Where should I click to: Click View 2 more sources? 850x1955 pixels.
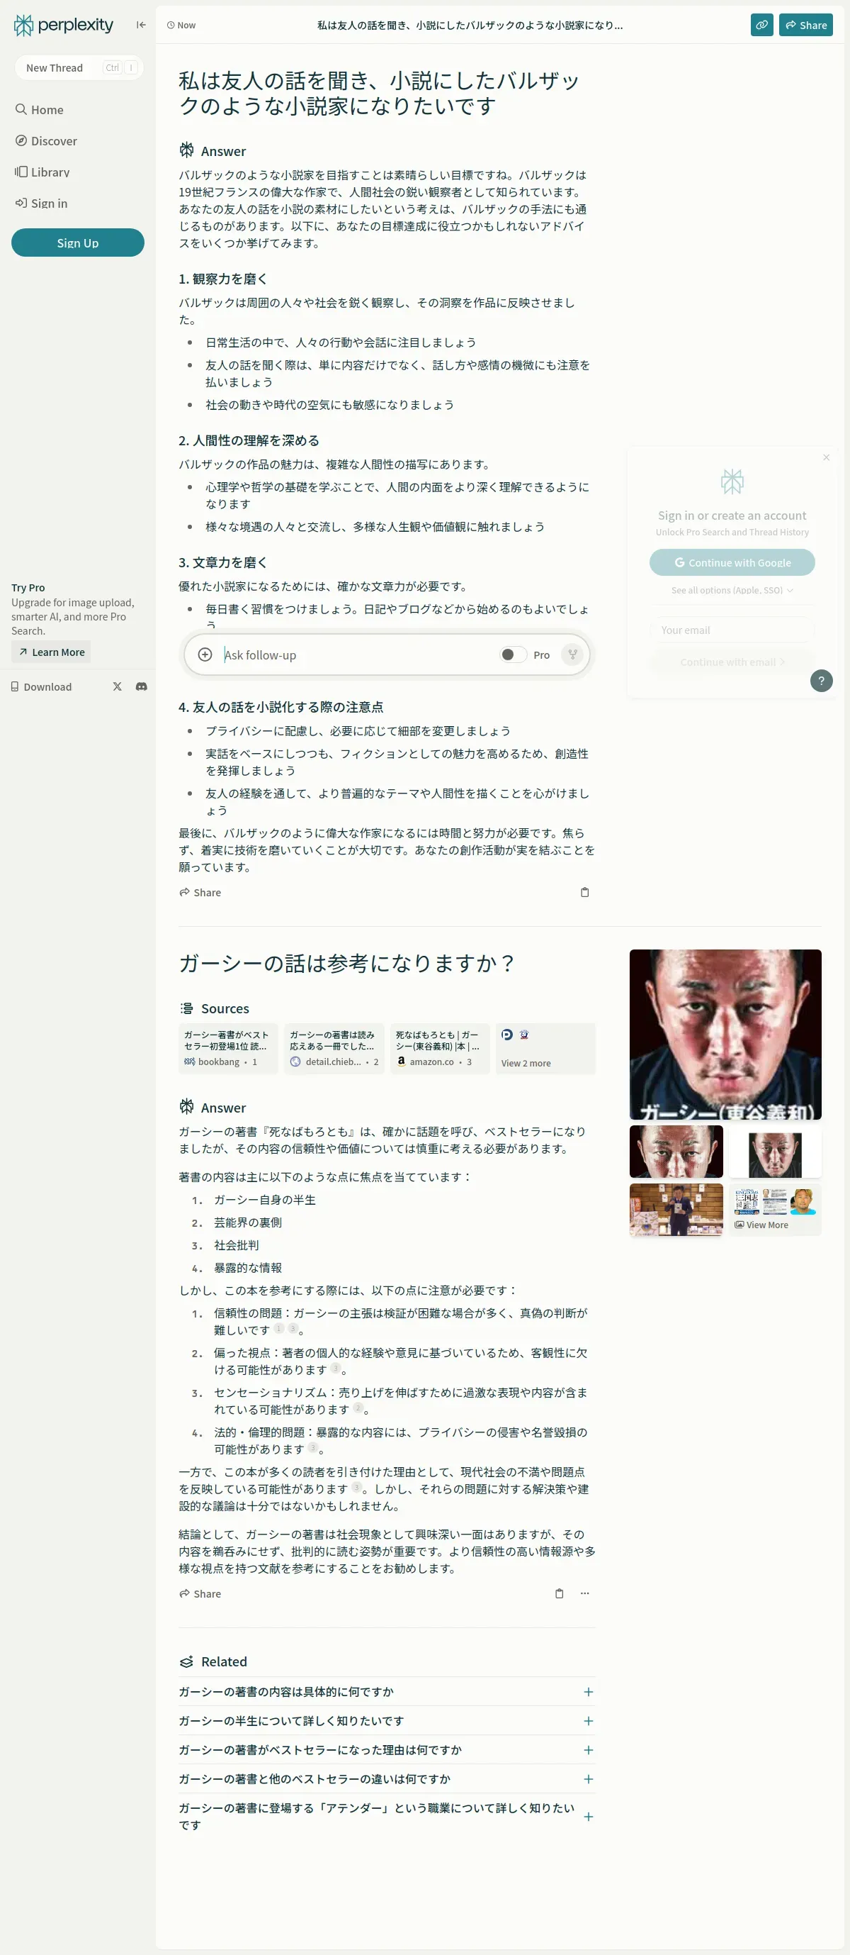(546, 1049)
